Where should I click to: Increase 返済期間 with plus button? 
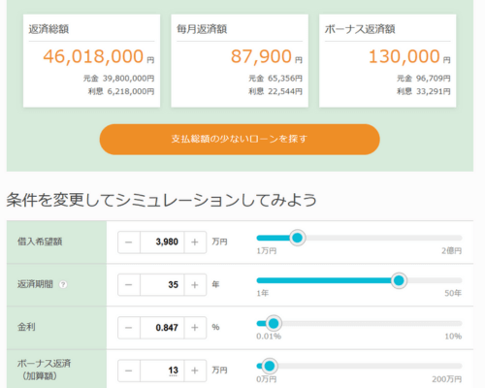(195, 285)
